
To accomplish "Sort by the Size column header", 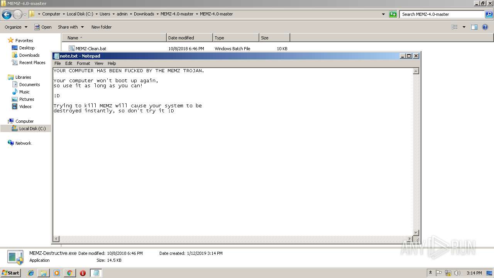I will tap(274, 38).
